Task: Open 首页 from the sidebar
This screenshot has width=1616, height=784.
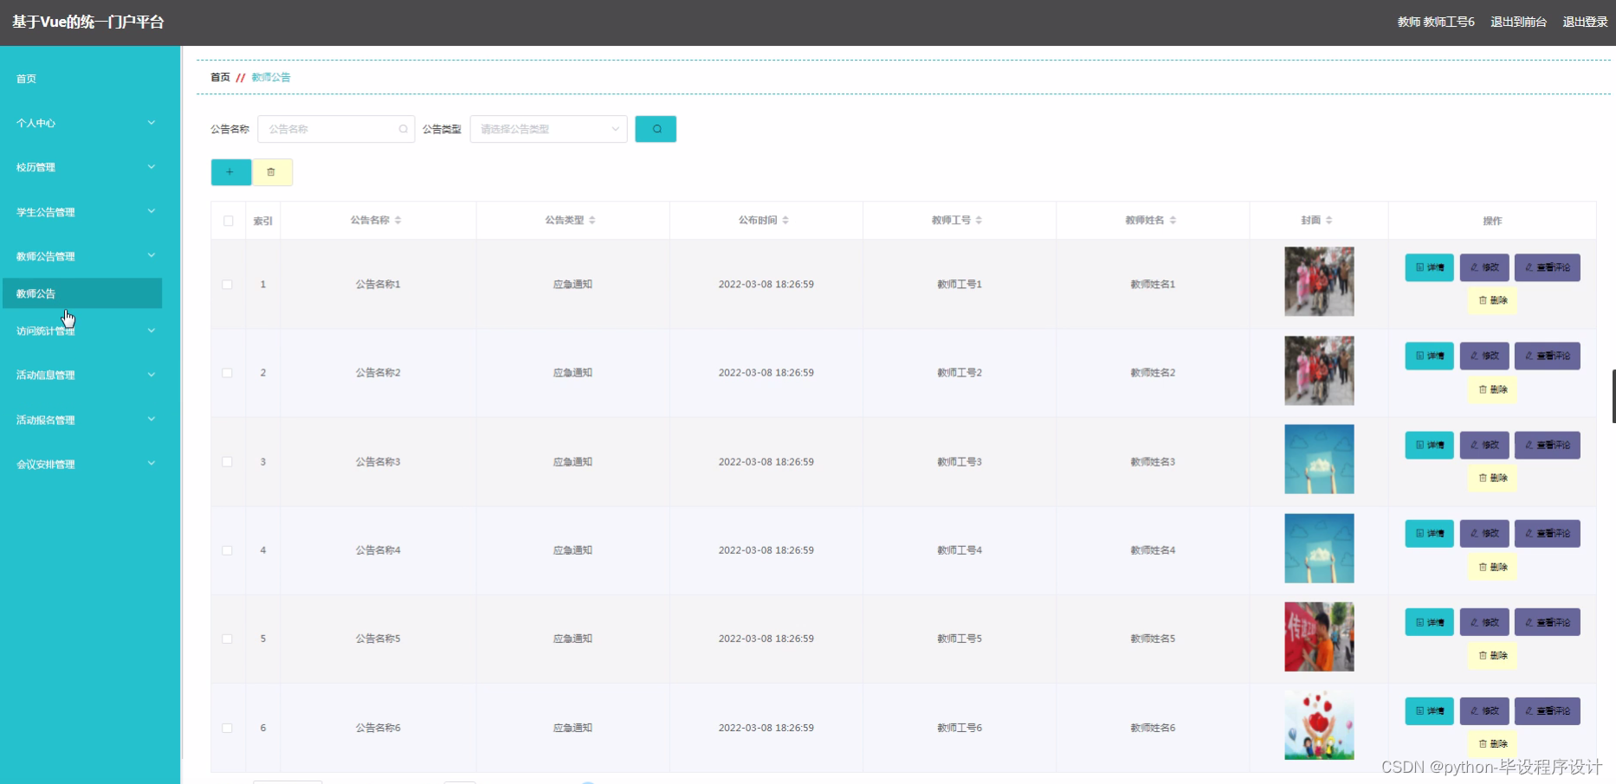Action: tap(24, 78)
